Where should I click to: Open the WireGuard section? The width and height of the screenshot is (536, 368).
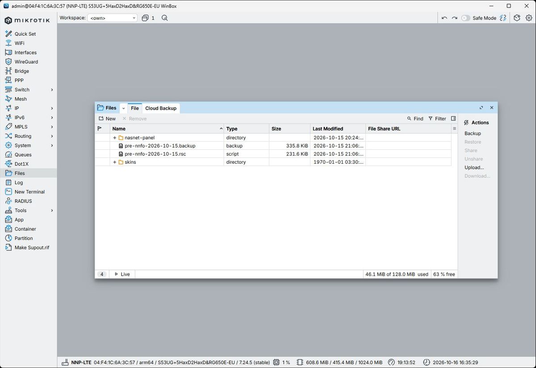[26, 62]
